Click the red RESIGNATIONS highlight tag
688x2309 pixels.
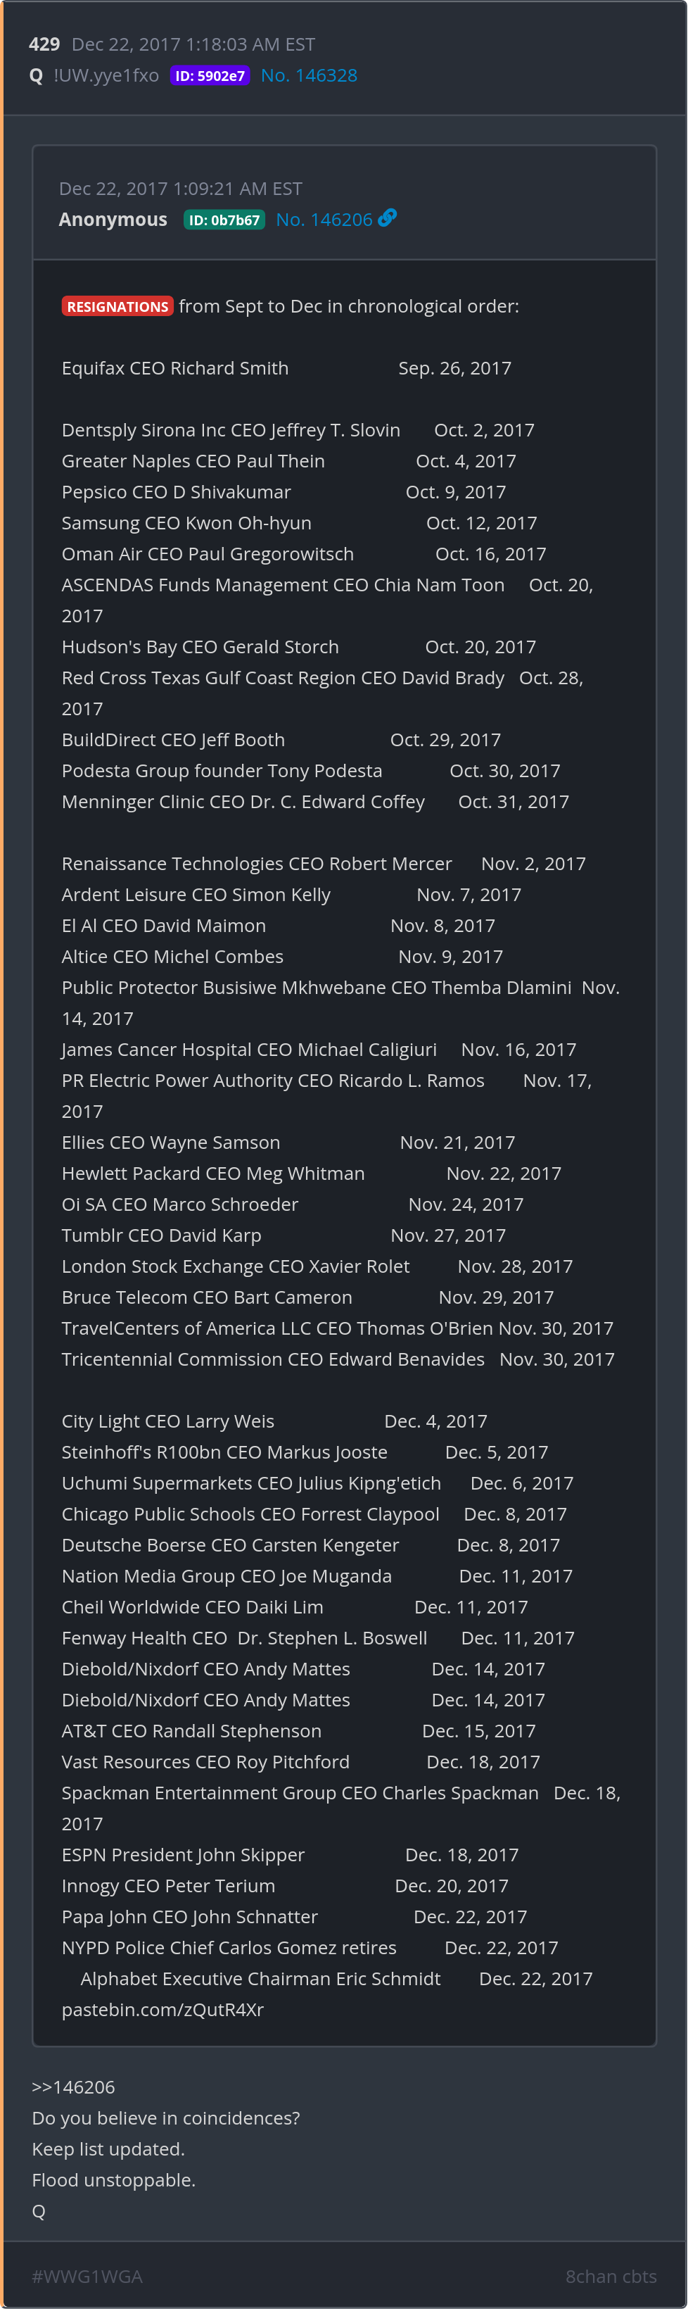(x=117, y=306)
